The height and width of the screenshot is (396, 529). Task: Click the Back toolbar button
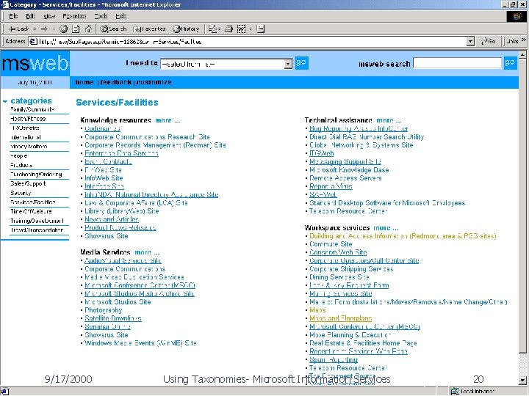[x=18, y=29]
